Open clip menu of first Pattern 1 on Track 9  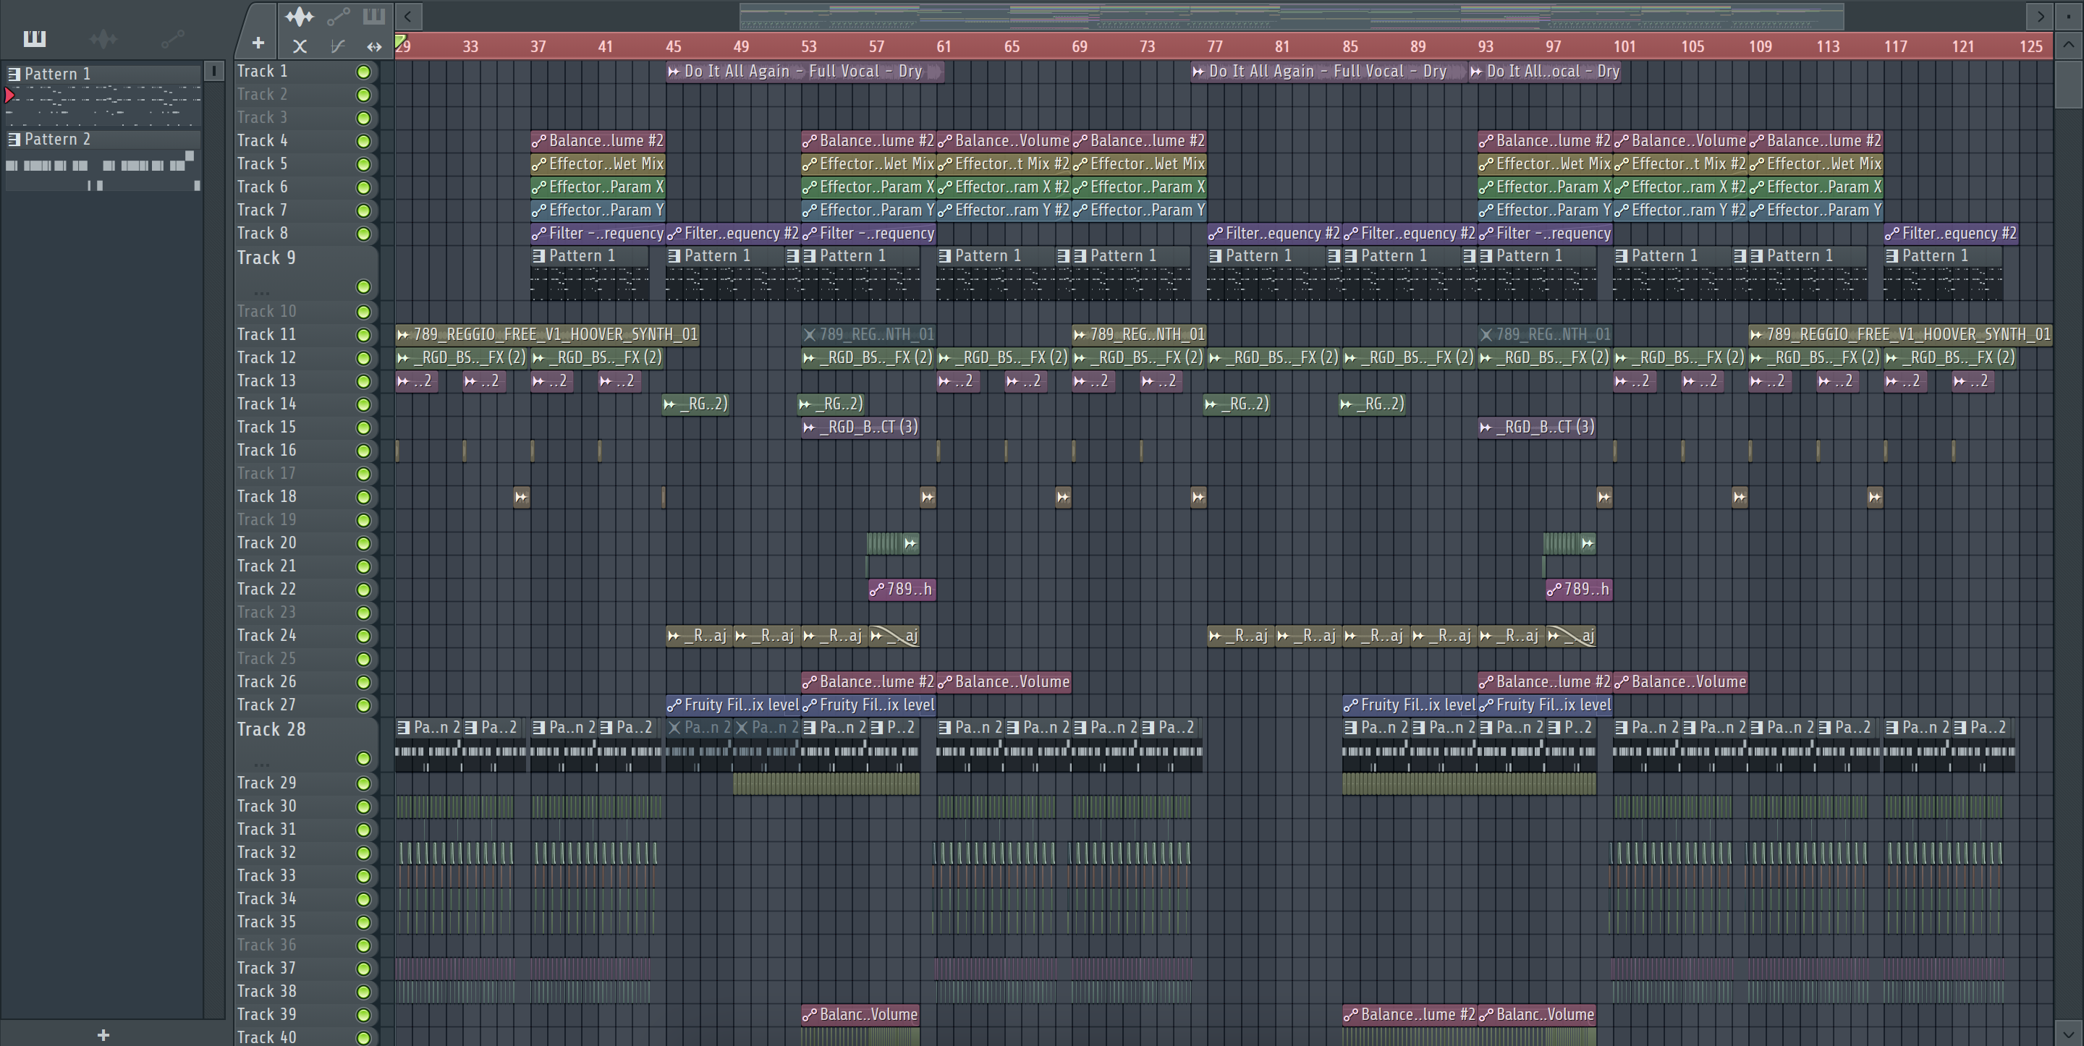pos(539,255)
